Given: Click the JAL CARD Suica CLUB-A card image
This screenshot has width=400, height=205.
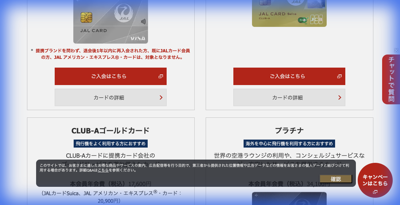Looking at the screenshot, I should [289, 13].
